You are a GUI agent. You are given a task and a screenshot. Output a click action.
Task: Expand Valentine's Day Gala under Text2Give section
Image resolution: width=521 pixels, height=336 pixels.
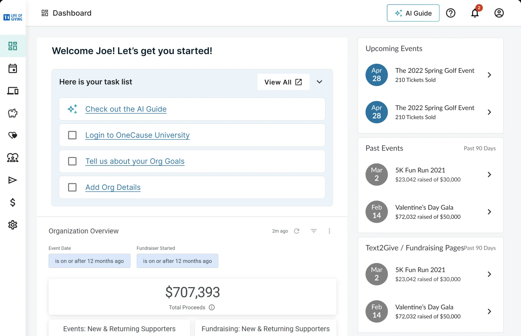[489, 311]
